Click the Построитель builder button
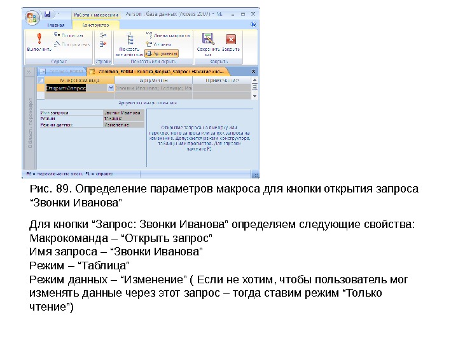Viewport: 458px width, 343px height. click(72, 44)
